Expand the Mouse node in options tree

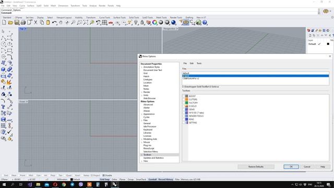pos(142,142)
